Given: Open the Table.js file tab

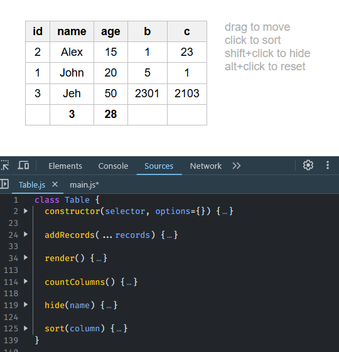Looking at the screenshot, I should tap(32, 184).
